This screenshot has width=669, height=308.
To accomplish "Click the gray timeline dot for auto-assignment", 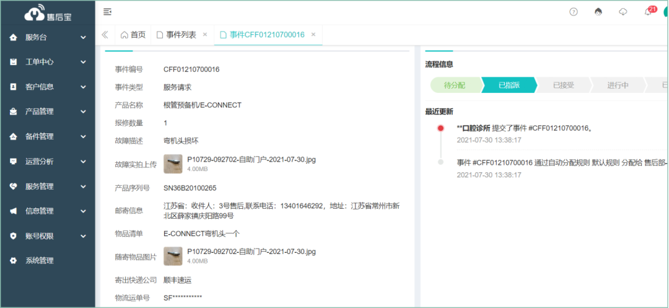I will (x=441, y=162).
